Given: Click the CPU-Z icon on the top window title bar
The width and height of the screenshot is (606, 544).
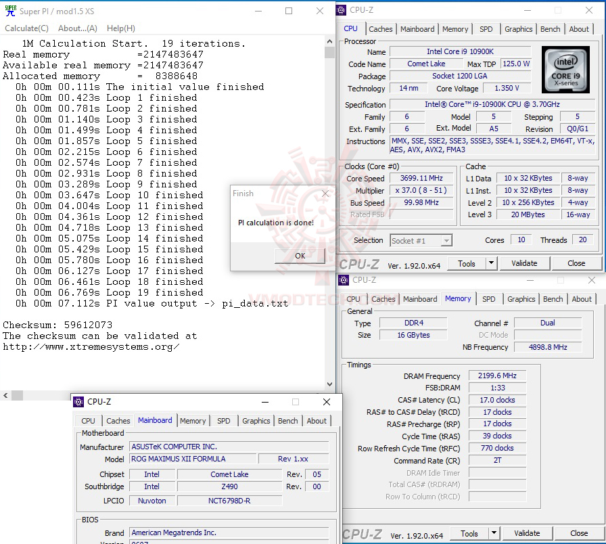Looking at the screenshot, I should pyautogui.click(x=342, y=10).
